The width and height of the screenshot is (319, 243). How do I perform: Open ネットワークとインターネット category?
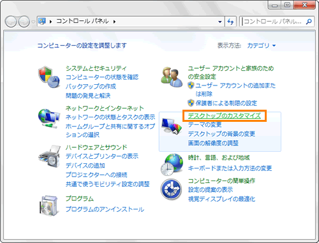point(105,108)
